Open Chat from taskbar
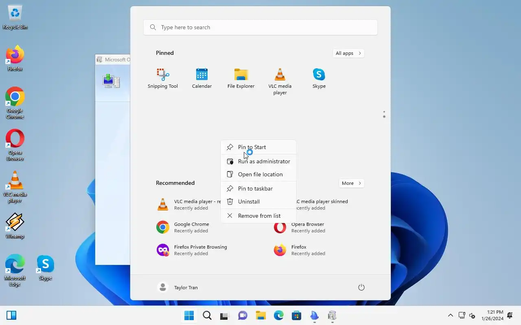Screen dimensions: 521x325 (x=243, y=316)
